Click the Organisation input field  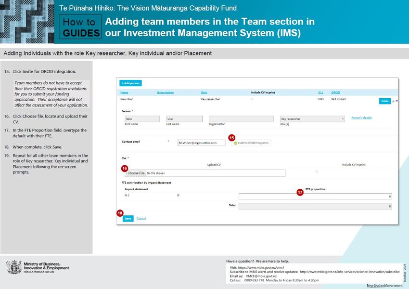pos(241,119)
